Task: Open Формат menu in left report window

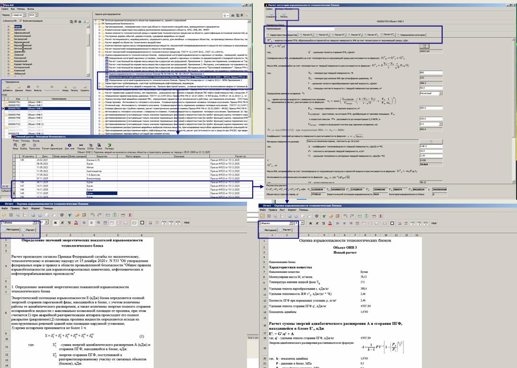Action: (x=35, y=208)
